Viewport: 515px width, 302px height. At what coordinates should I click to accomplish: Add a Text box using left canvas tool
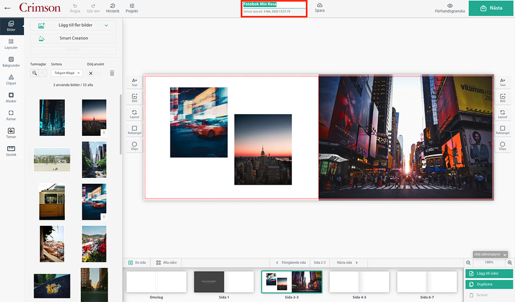tap(134, 82)
